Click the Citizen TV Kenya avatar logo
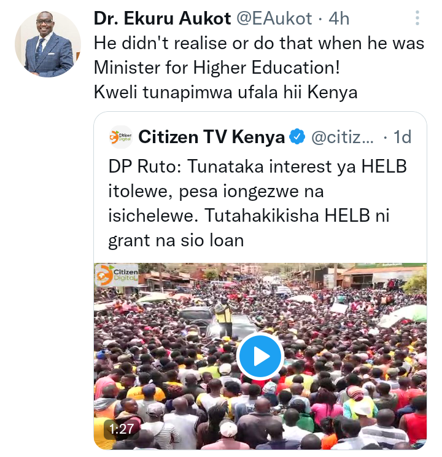Screen dimensions: 442x457 click(x=120, y=137)
